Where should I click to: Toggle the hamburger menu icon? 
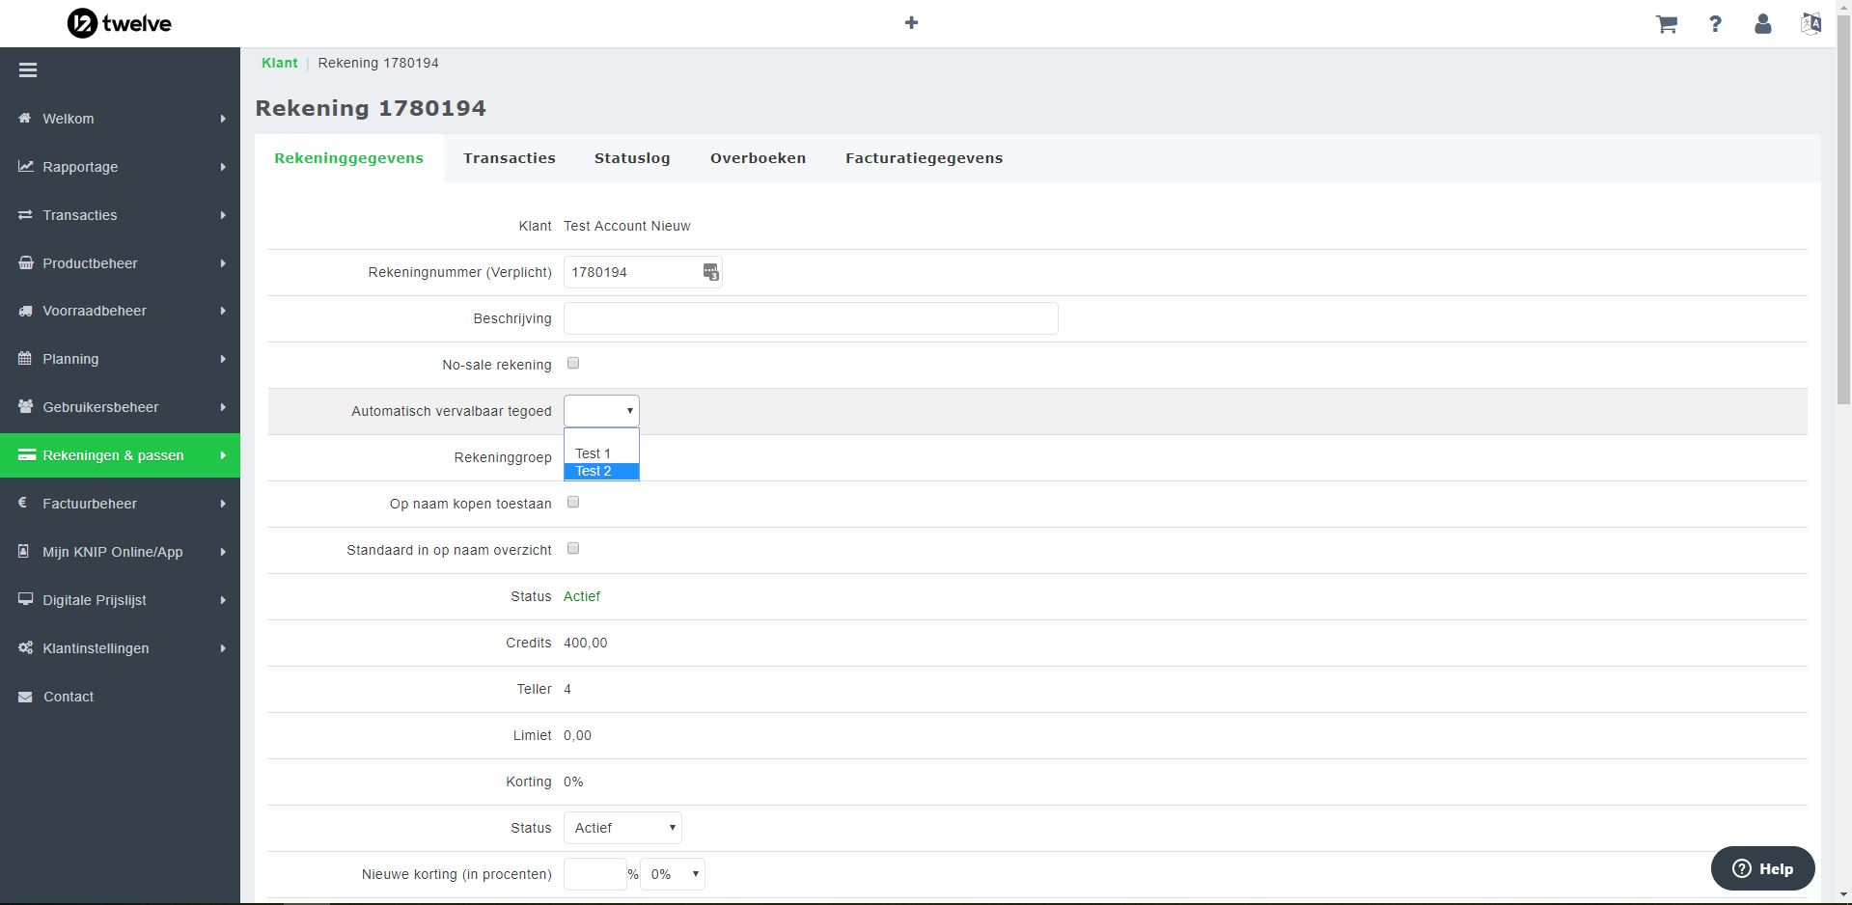click(x=28, y=70)
